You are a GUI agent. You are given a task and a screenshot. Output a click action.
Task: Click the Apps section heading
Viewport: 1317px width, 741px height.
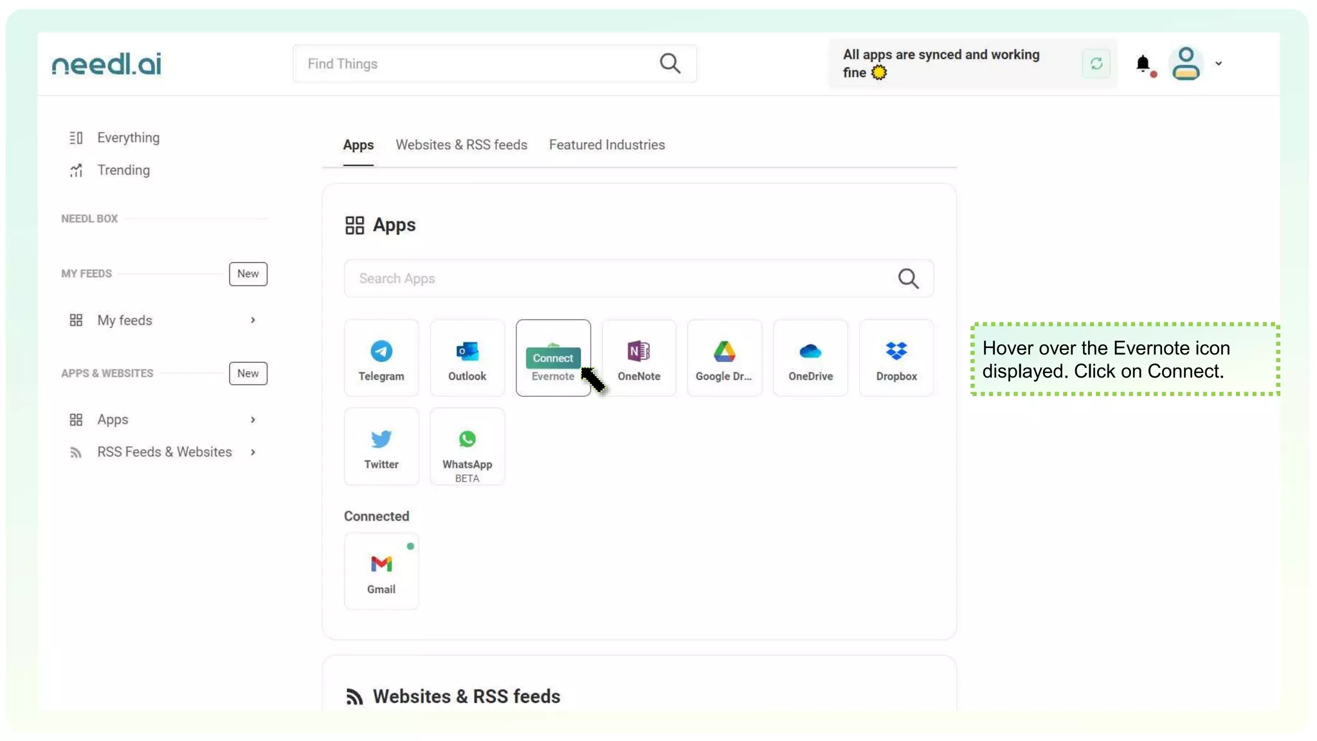tap(394, 225)
